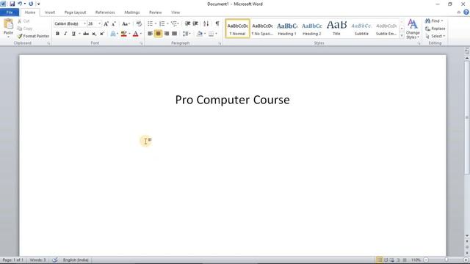Justify the paragraph text
This screenshot has width=470, height=264.
(x=175, y=34)
